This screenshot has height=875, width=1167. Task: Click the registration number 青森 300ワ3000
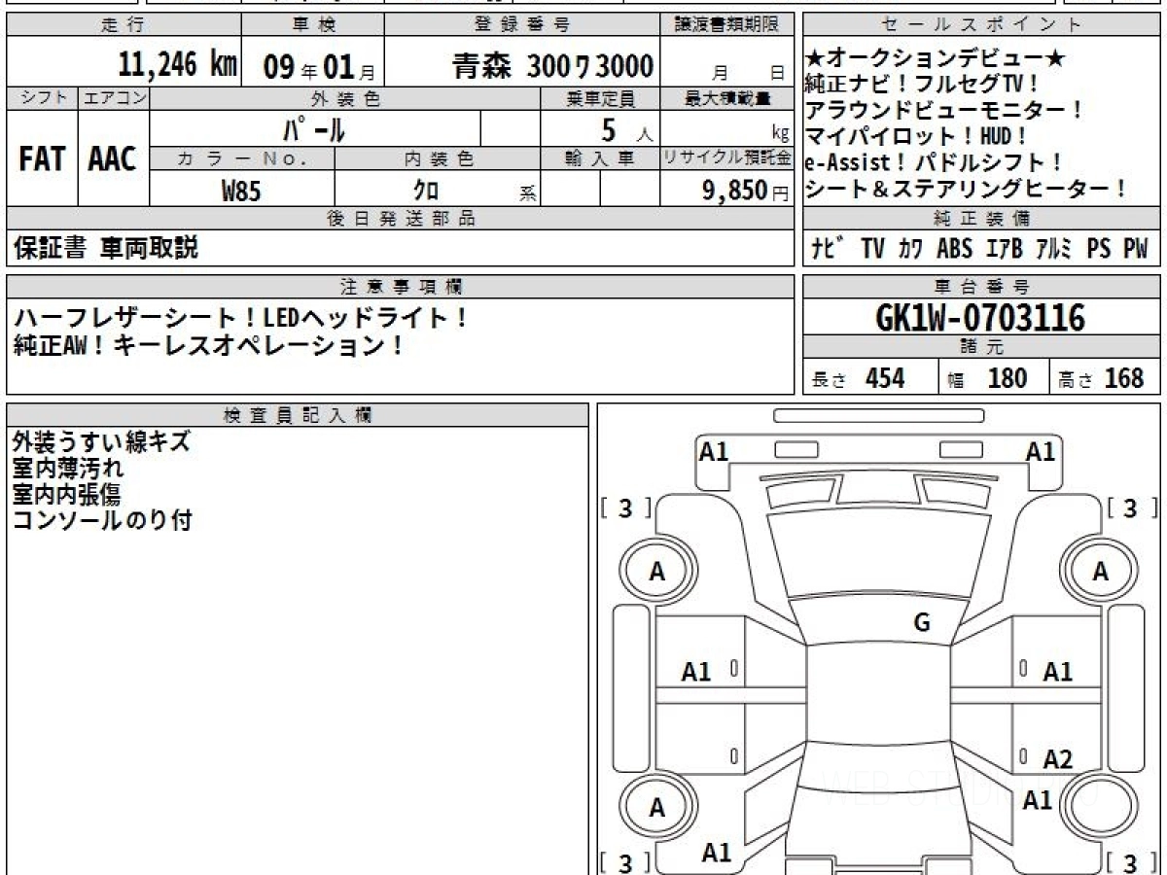tap(552, 66)
